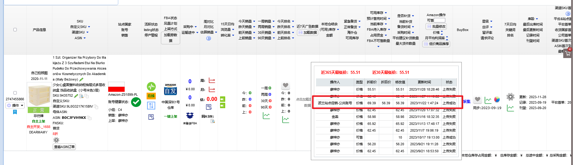This screenshot has height=165, width=573.
Task: Click the upper green arrow next to estimate
Action: 222,99
